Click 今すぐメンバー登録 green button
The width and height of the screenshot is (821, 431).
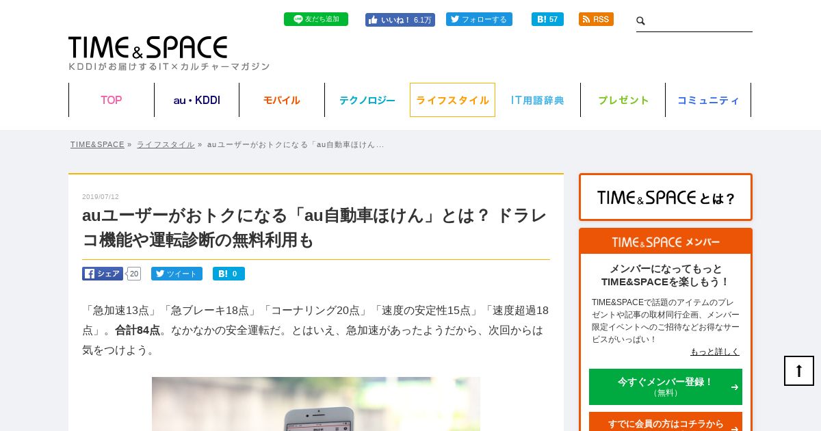tap(666, 387)
